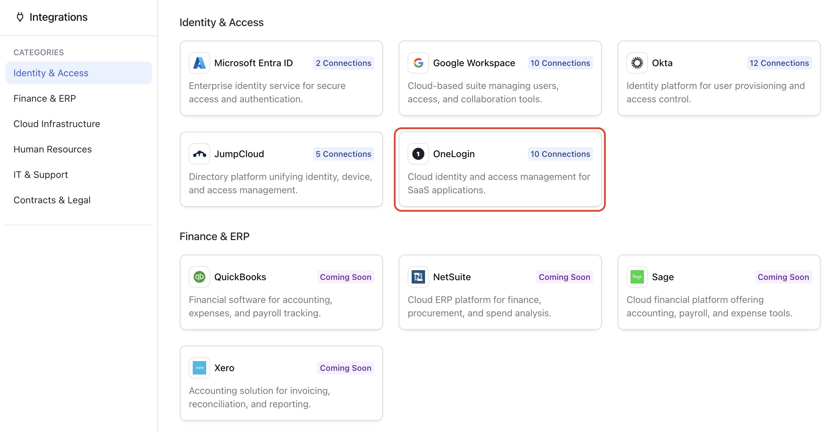Open the Microsoft Entra ID card title
This screenshot has width=836, height=432.
tap(254, 63)
